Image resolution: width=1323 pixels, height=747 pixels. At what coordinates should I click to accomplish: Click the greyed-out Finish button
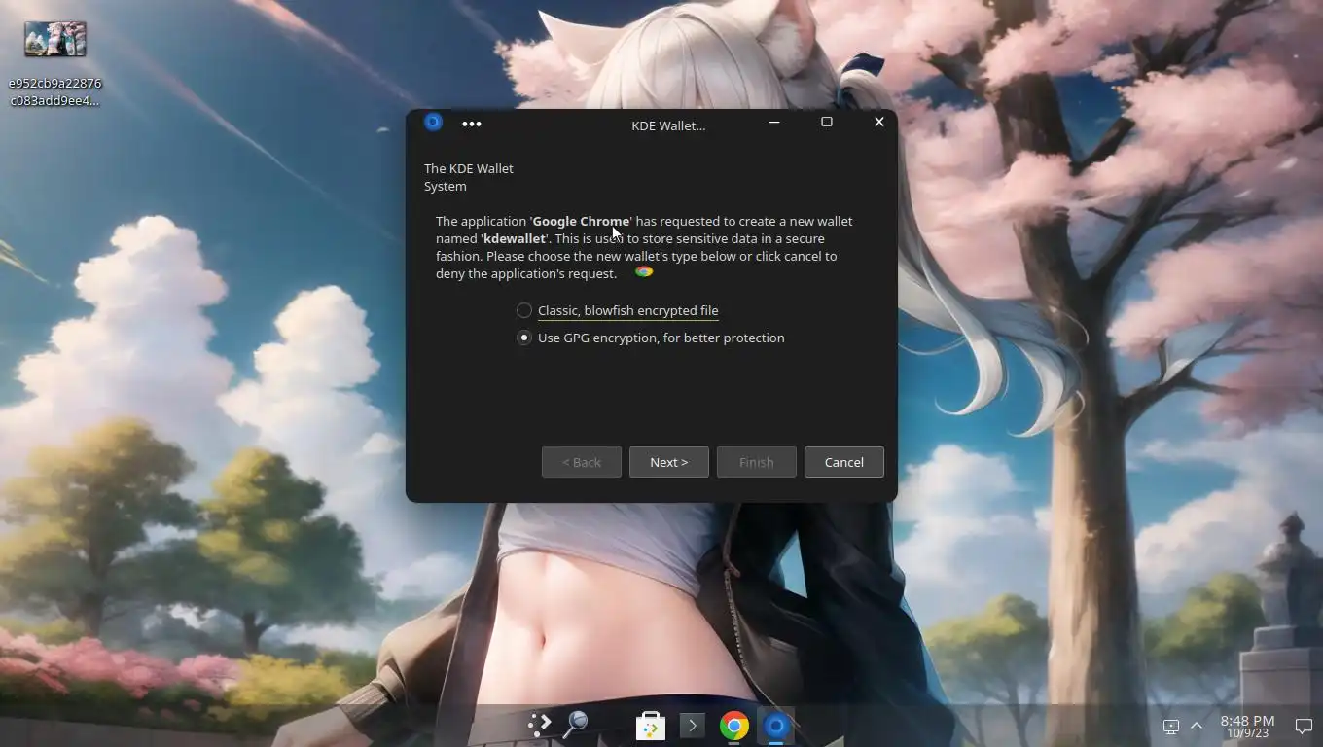click(757, 462)
